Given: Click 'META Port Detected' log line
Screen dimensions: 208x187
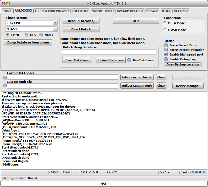Looking at the screenshot, I should 48,110.
